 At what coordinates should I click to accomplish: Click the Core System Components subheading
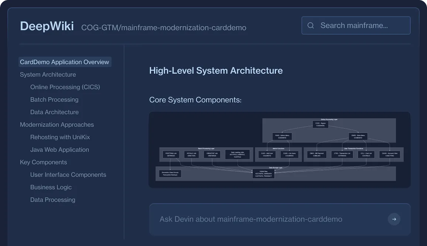(195, 100)
